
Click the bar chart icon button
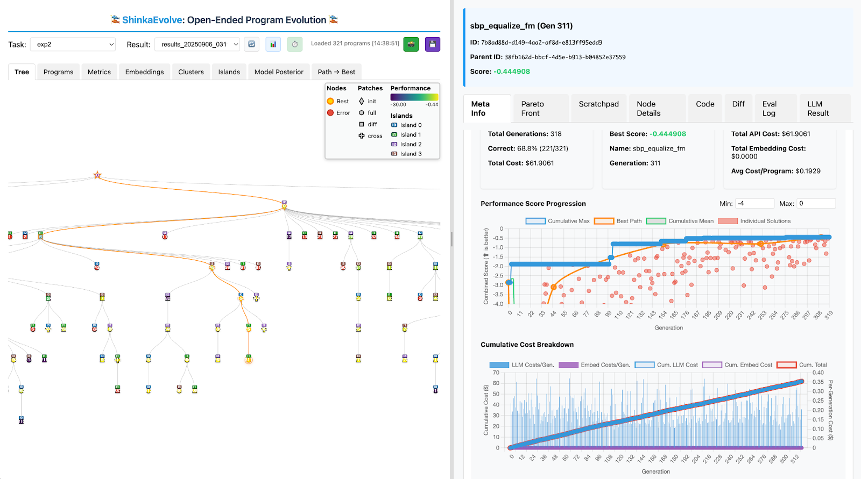pyautogui.click(x=273, y=44)
